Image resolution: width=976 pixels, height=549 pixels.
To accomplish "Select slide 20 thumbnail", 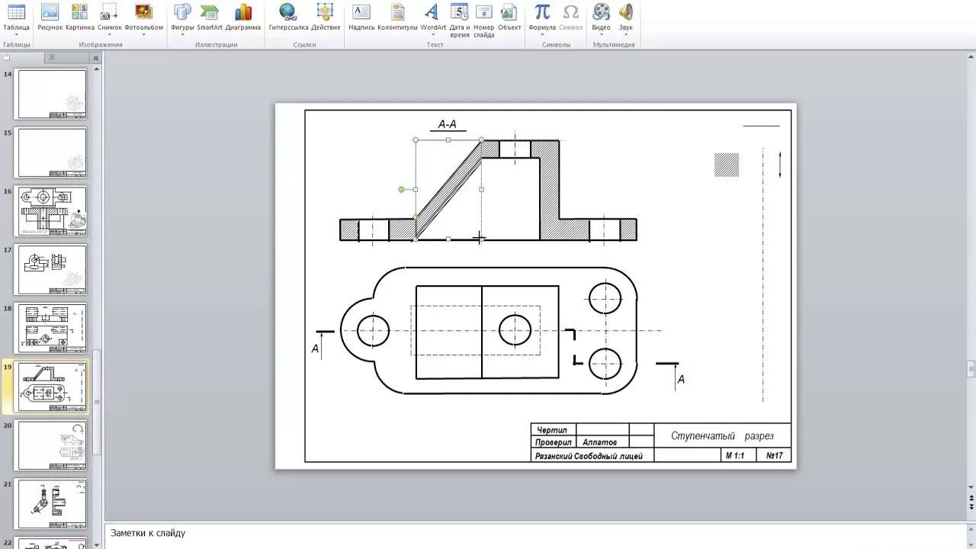I will click(52, 445).
